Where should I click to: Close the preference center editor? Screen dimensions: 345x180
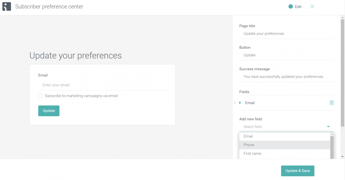click(312, 6)
